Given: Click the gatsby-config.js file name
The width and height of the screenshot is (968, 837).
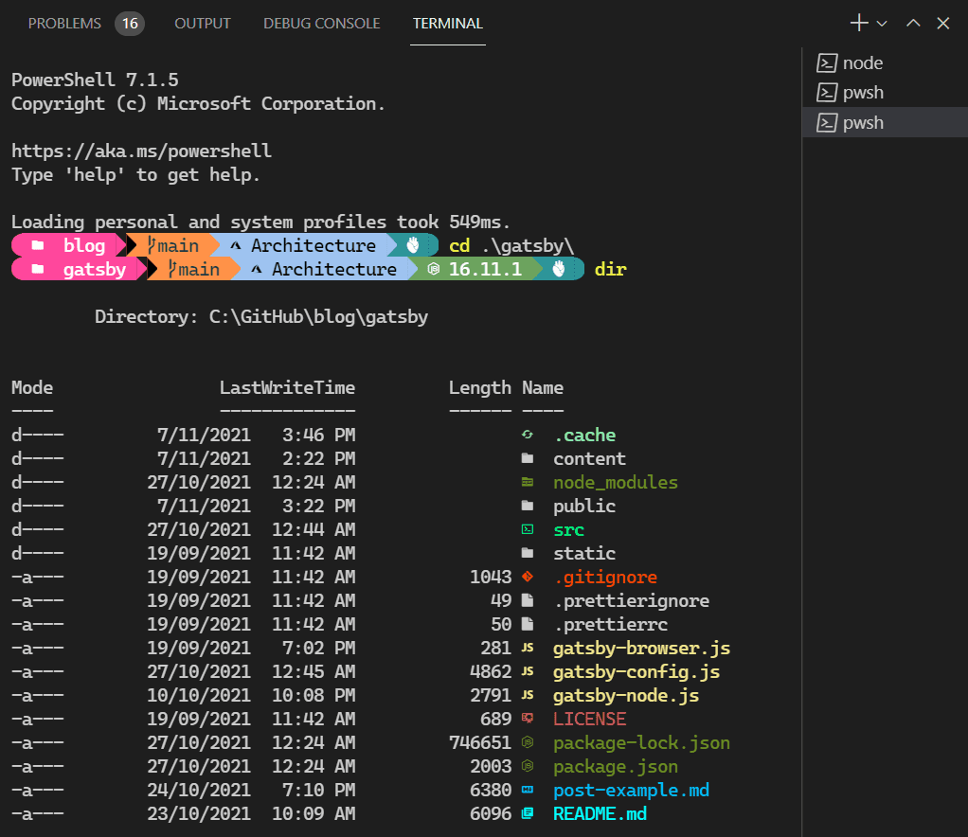Looking at the screenshot, I should tap(636, 672).
